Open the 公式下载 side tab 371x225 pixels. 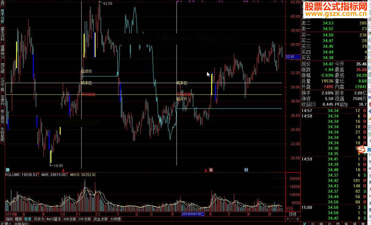(2, 84)
